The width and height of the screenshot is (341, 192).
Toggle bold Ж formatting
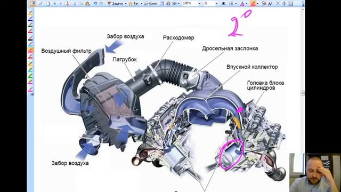[223, 4]
